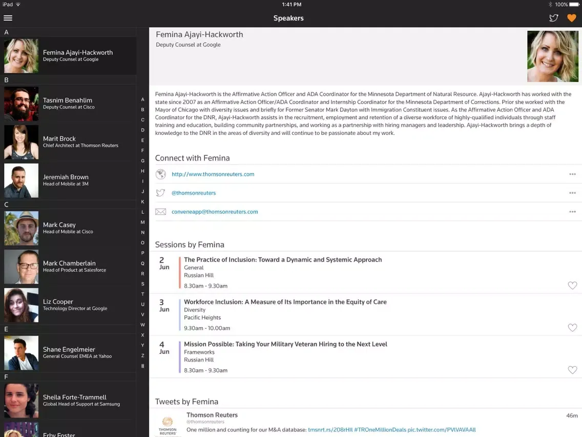Open the @thomsonreuters Twitter handle link
This screenshot has width=582, height=437.
click(x=194, y=193)
